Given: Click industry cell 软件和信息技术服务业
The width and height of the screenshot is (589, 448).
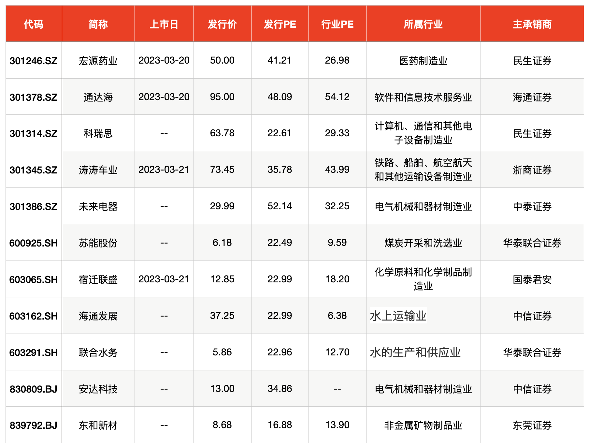Looking at the screenshot, I should click(x=423, y=97).
